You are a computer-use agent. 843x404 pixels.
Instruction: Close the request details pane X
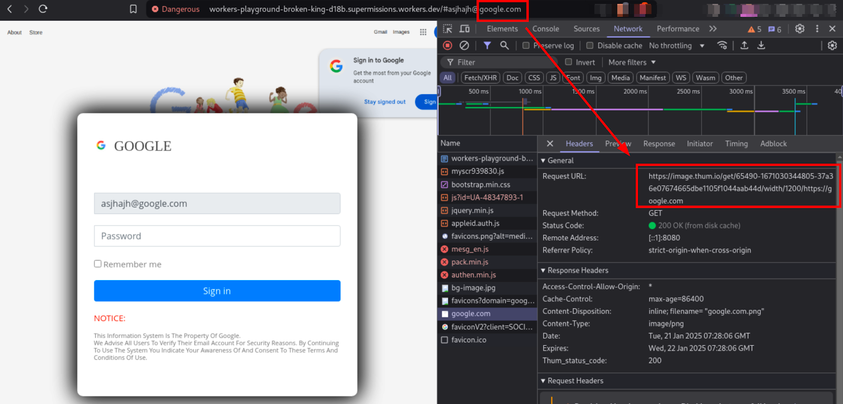pyautogui.click(x=550, y=143)
